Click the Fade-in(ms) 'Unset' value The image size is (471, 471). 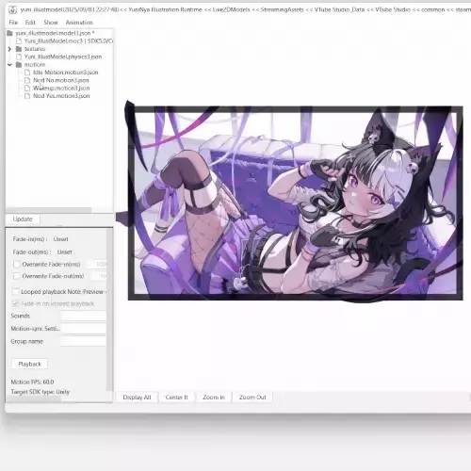[60, 239]
